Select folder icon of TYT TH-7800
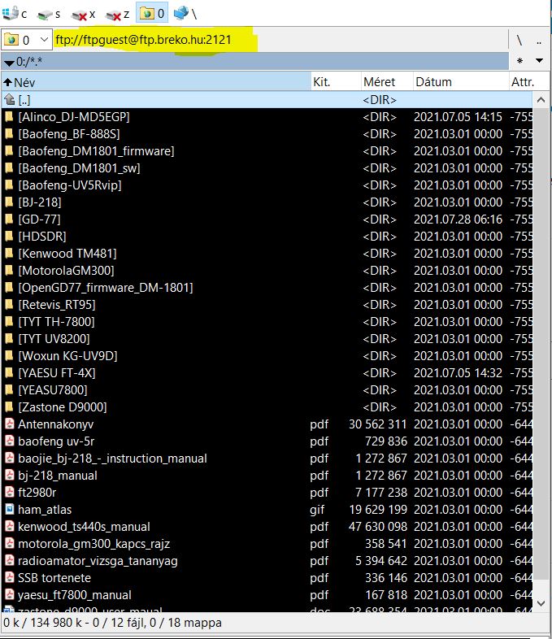552x639 pixels. [9, 322]
